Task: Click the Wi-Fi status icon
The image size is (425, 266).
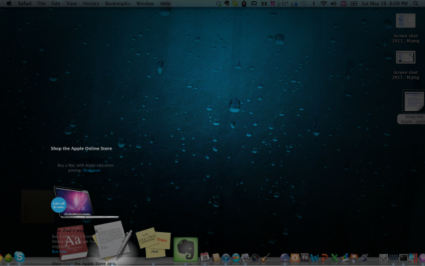Action: (x=323, y=3)
